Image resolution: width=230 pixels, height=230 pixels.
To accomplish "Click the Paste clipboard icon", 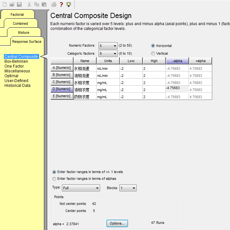I will tap(44, 5).
